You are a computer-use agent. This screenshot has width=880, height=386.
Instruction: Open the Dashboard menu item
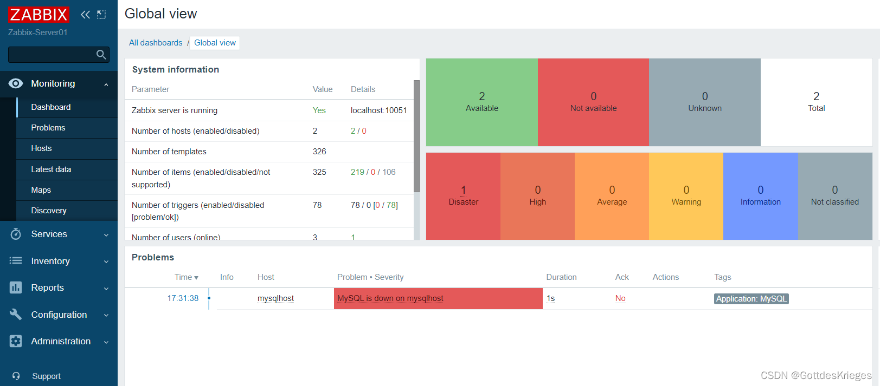(67, 107)
